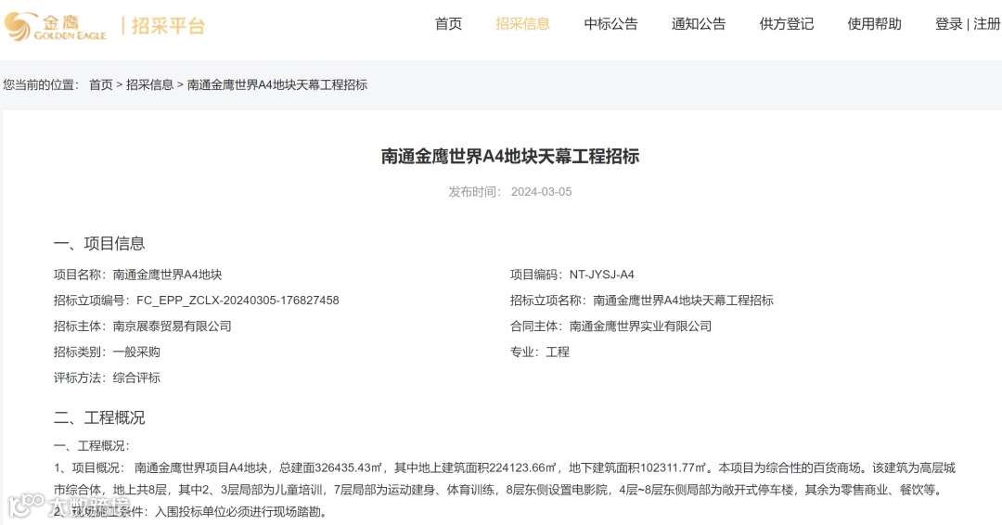Click the 登录 link

[948, 24]
